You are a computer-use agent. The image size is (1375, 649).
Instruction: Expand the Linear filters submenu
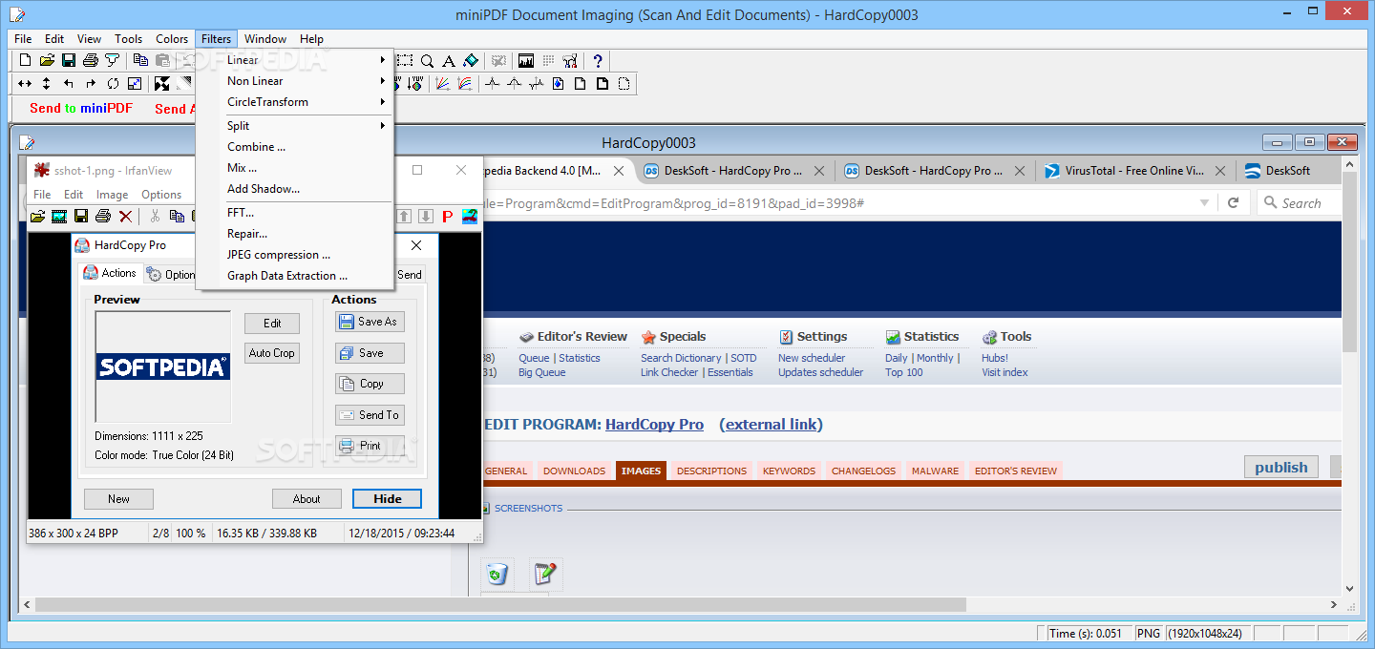(x=295, y=60)
